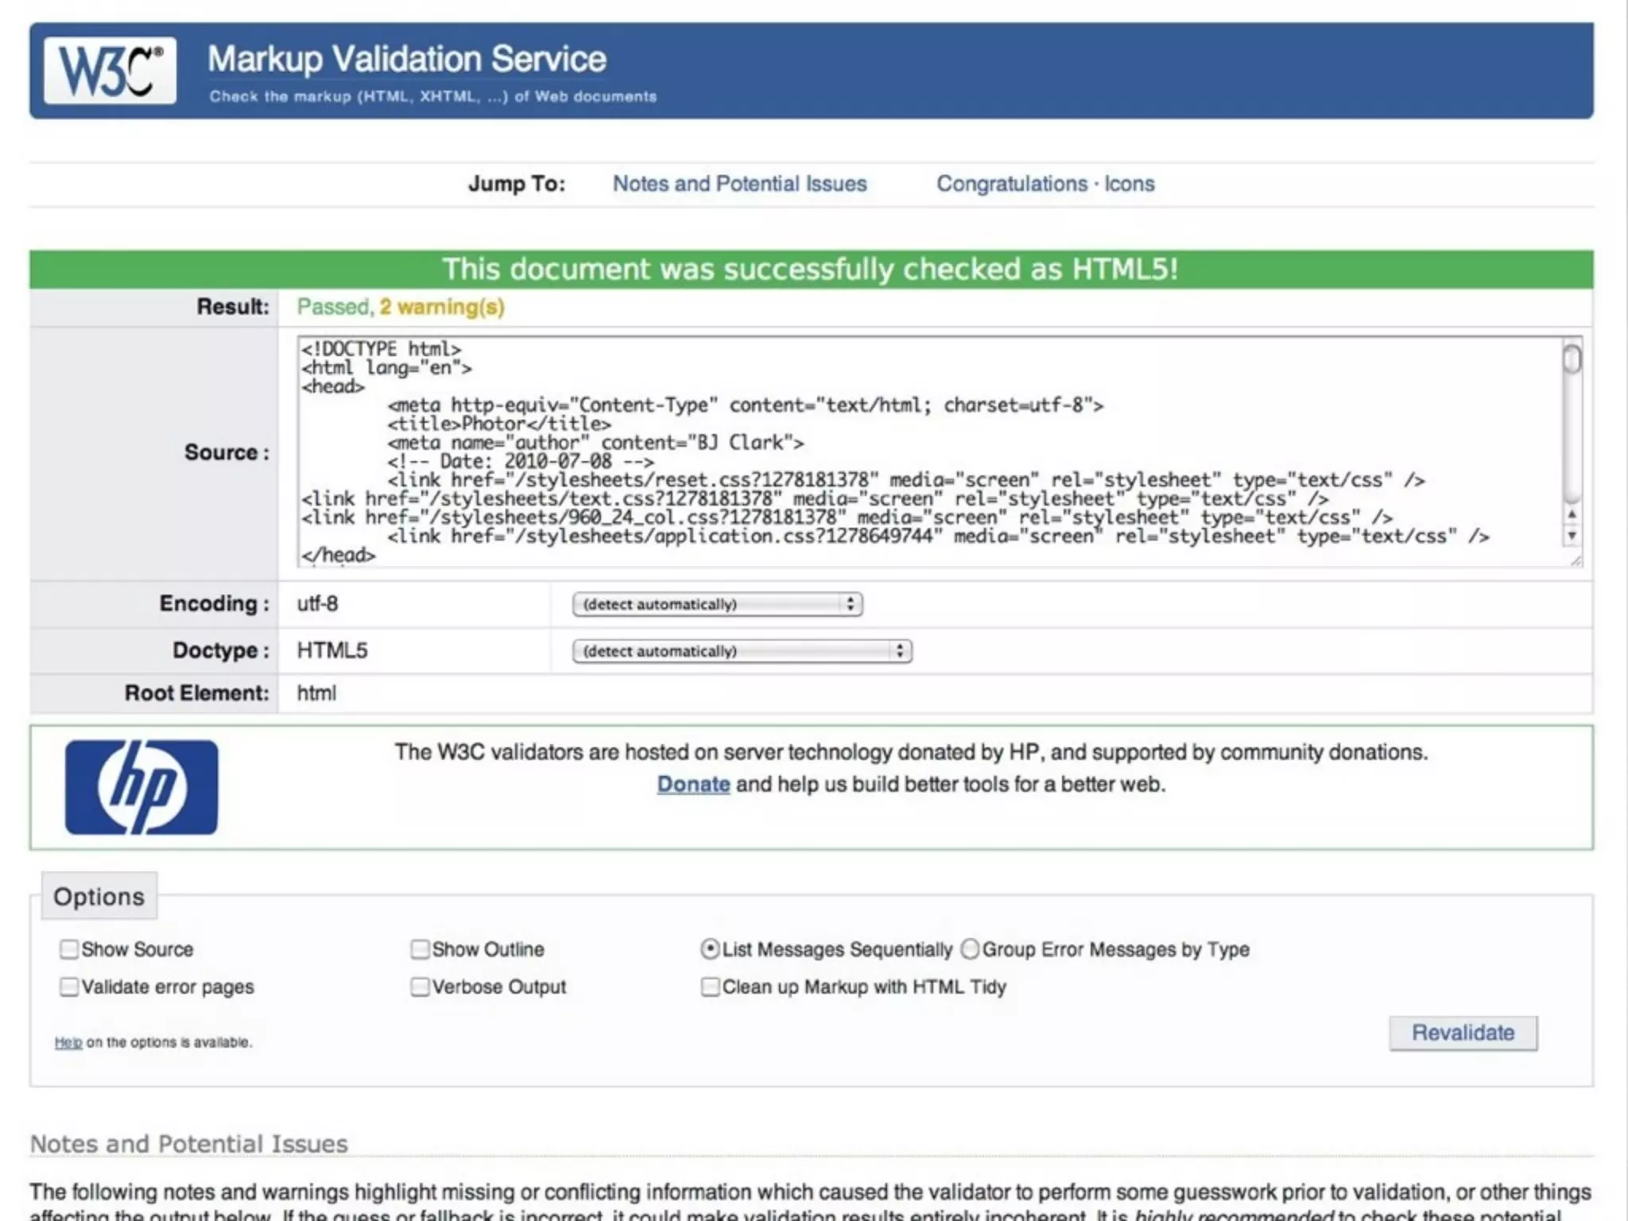The image size is (1628, 1221).
Task: Enable the Show Source checkbox
Action: click(69, 949)
